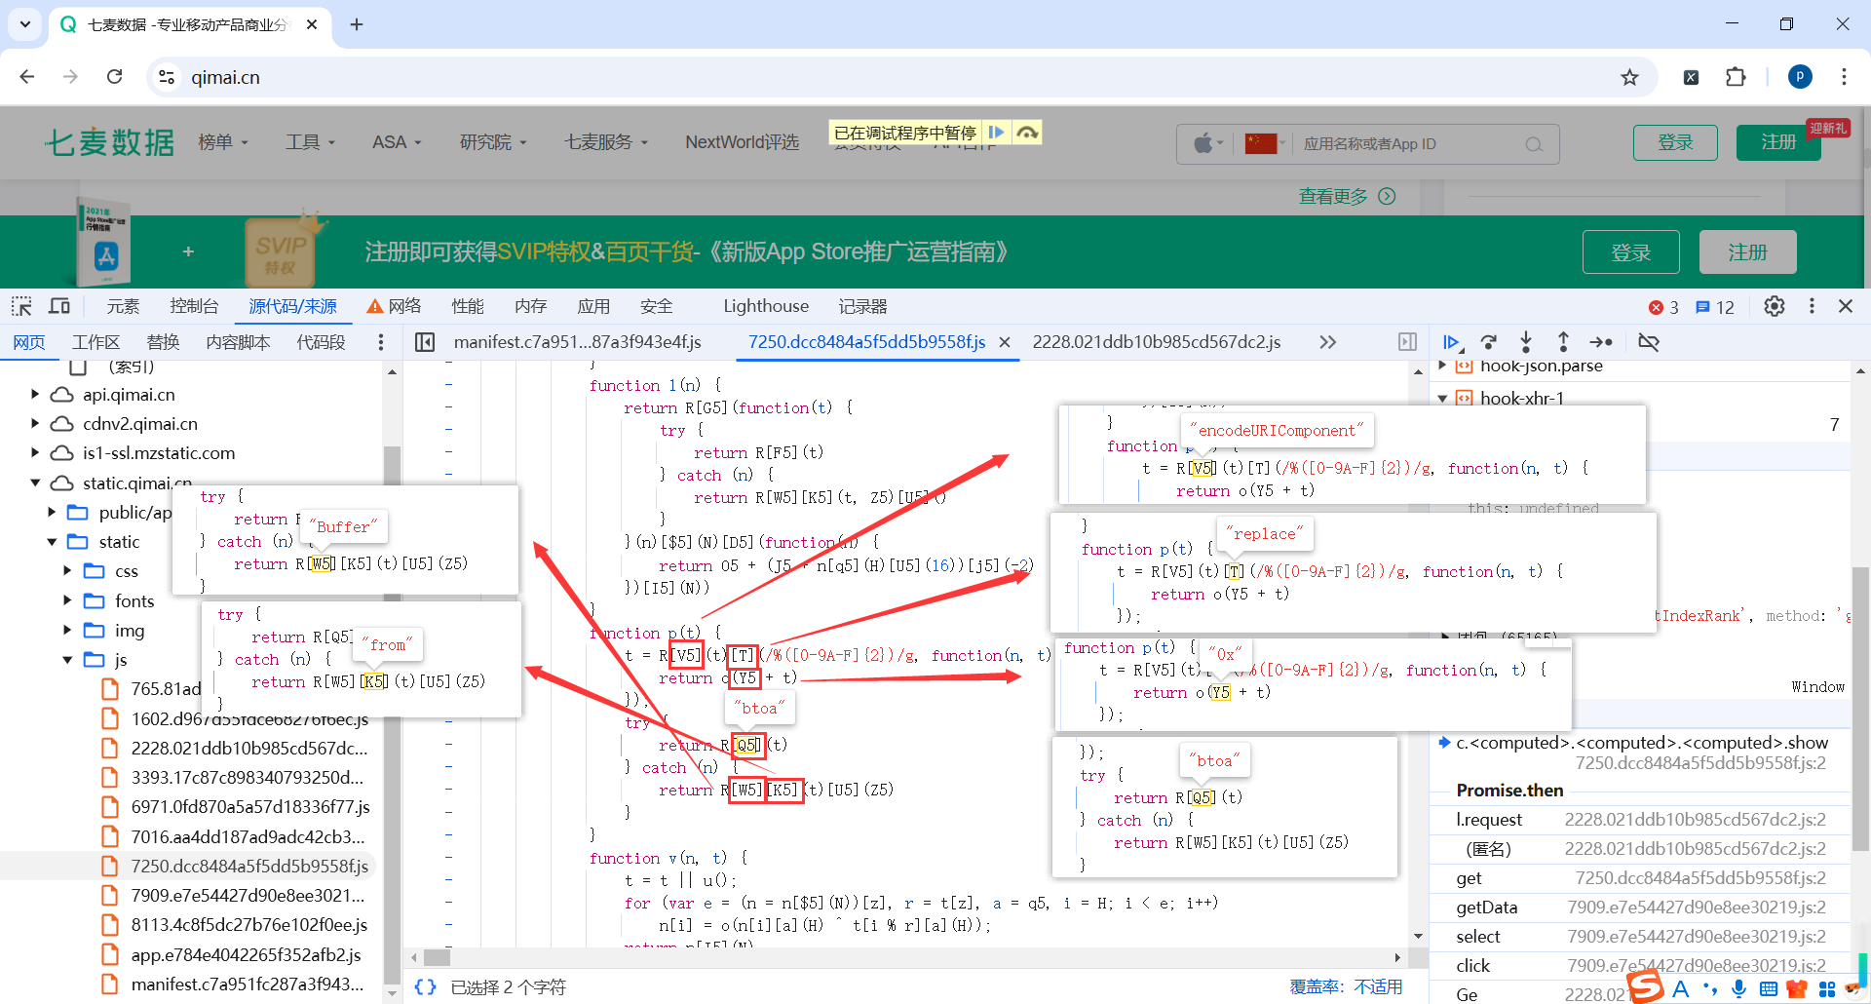Resume from the page's paused overlay
This screenshot has height=1004, width=1871.
[x=996, y=133]
